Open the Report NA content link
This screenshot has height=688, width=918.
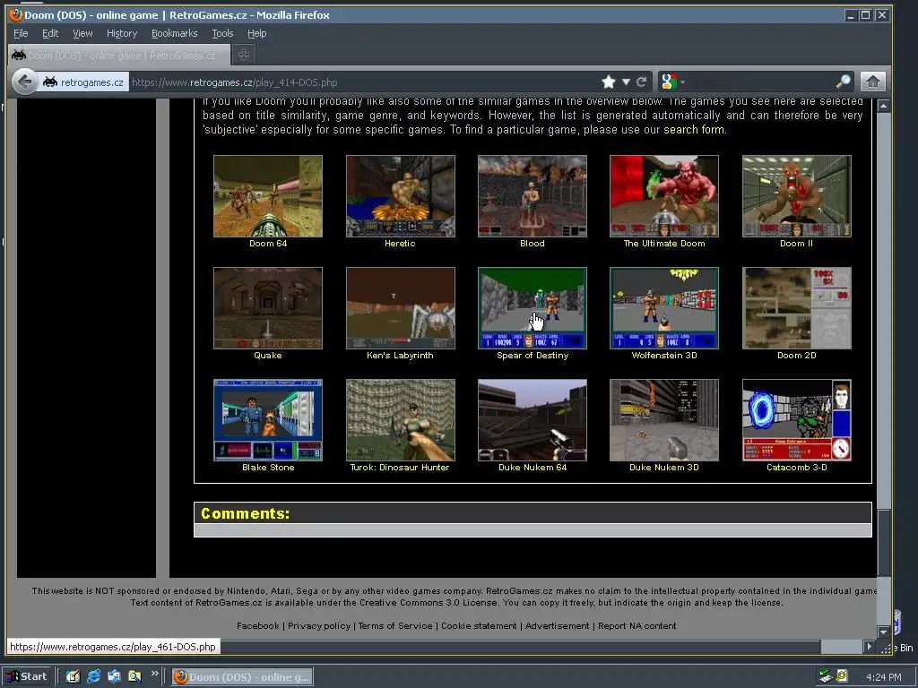637,626
